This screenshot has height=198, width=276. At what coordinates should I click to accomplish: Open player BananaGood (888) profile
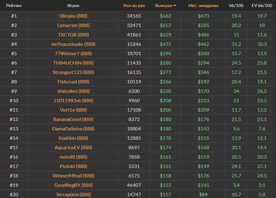pyautogui.click(x=73, y=119)
